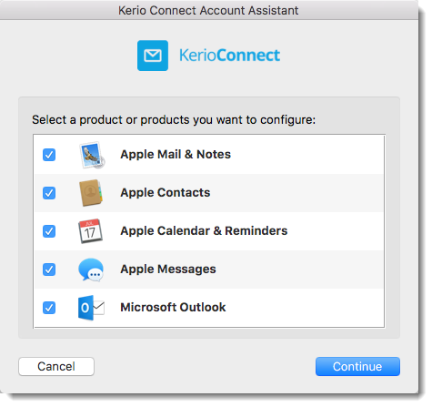Click the Cancel button
The height and width of the screenshot is (407, 432).
[56, 367]
